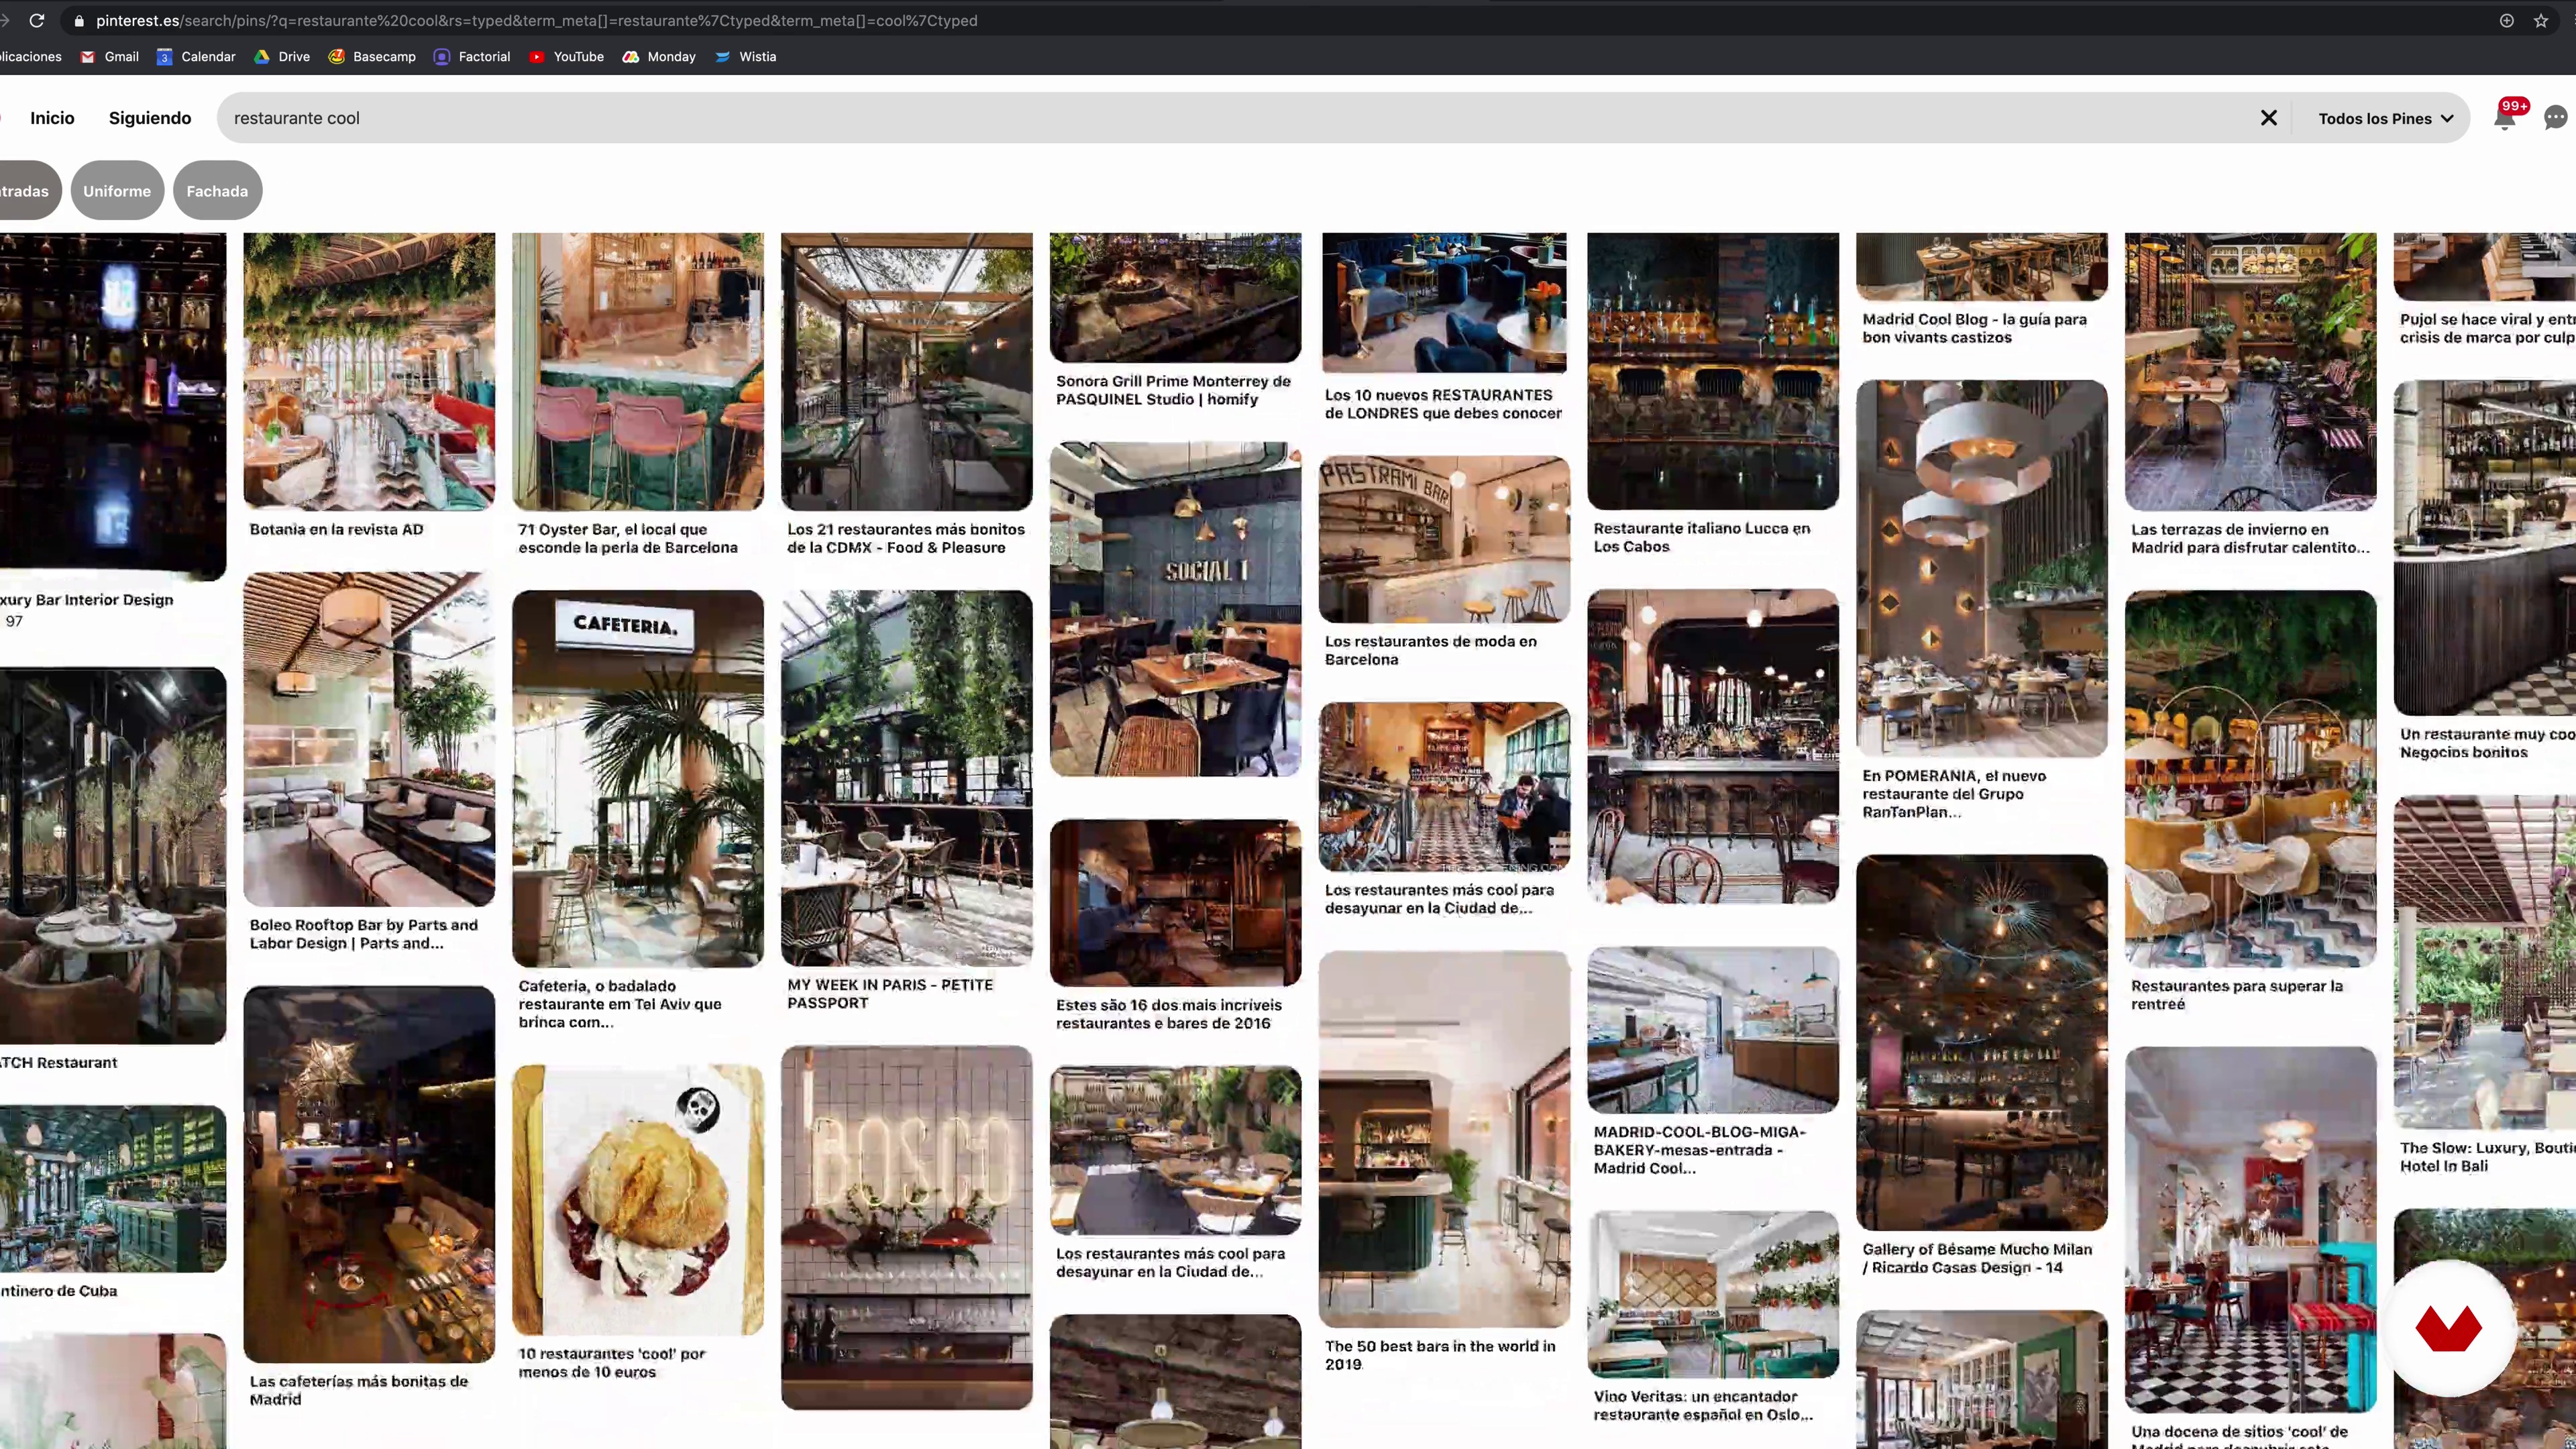The height and width of the screenshot is (1449, 2576).
Task: Open the Restaurante italiano Lucca pin
Action: [x=1713, y=371]
